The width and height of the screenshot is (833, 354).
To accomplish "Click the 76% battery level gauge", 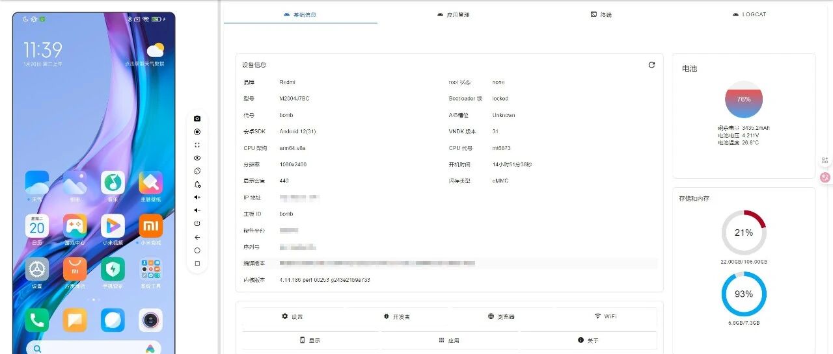I will 744,99.
